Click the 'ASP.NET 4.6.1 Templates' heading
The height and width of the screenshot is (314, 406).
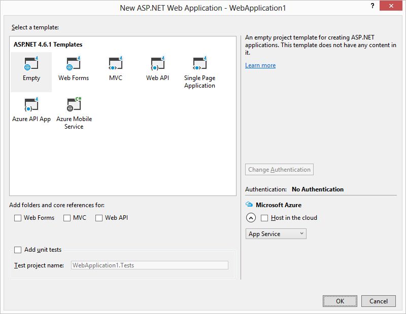click(48, 45)
